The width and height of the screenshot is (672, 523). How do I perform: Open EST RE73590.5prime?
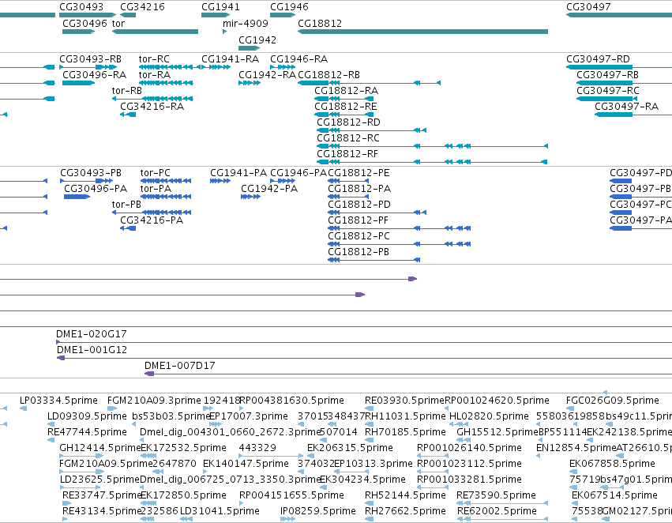tap(496, 495)
